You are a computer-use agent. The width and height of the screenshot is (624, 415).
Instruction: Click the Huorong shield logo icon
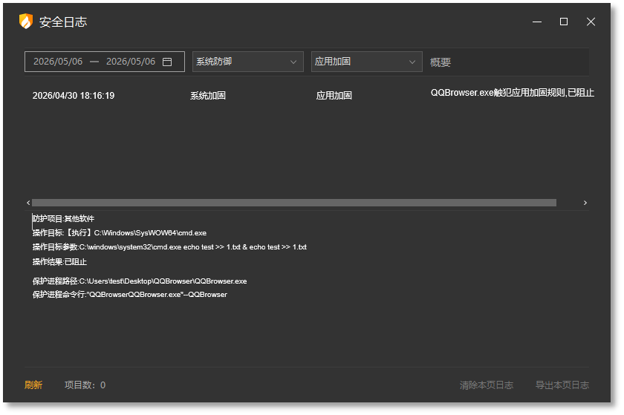click(x=26, y=22)
